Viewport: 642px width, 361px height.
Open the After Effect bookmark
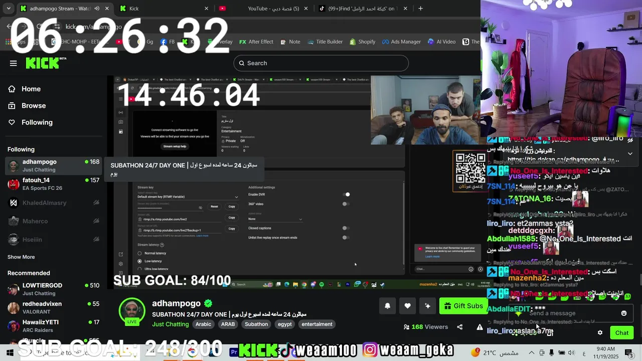(256, 42)
